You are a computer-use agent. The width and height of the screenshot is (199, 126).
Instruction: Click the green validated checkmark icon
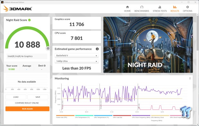[30, 20]
